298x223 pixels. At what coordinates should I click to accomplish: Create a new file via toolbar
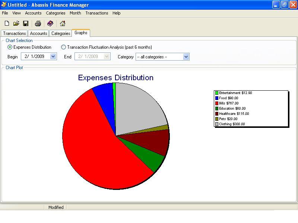click(6, 23)
